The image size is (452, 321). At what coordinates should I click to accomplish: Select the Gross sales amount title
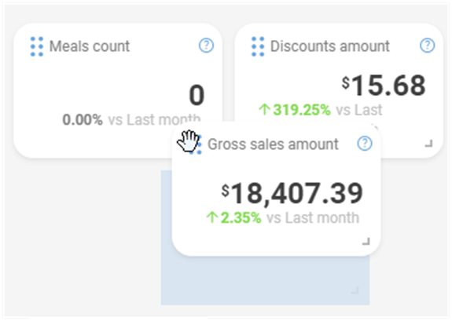click(x=273, y=144)
